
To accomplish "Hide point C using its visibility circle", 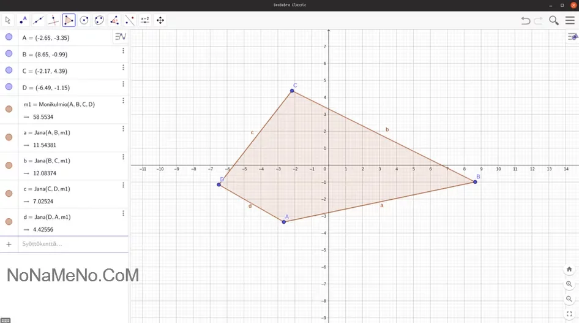I will coord(9,70).
